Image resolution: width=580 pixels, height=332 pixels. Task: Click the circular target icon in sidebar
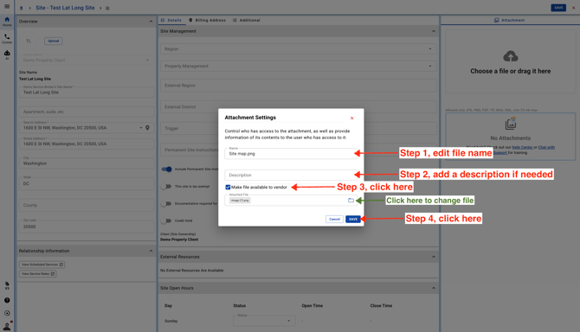pyautogui.click(x=7, y=313)
